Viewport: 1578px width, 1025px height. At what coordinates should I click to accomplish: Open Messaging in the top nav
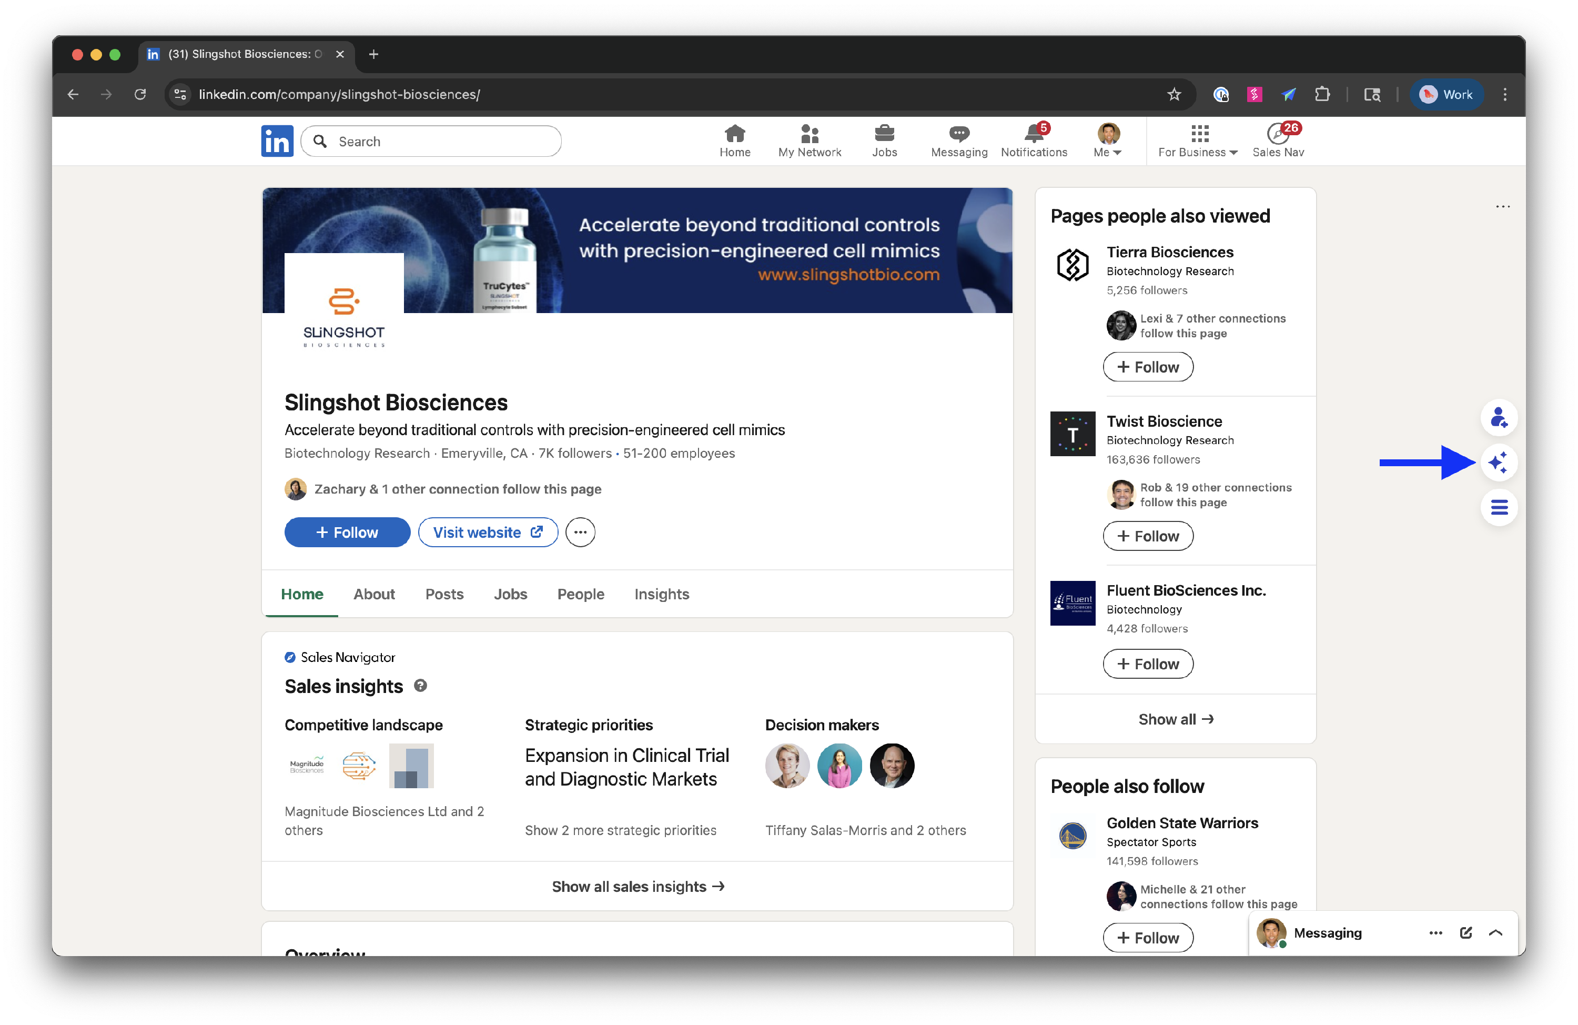(x=959, y=142)
